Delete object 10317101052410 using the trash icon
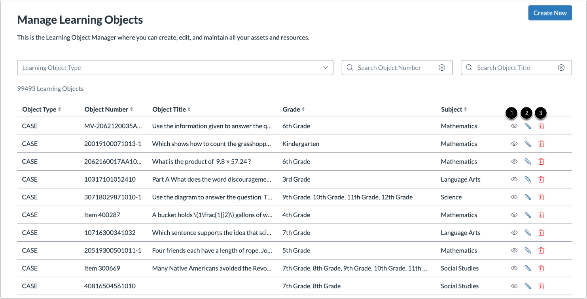 (541, 179)
